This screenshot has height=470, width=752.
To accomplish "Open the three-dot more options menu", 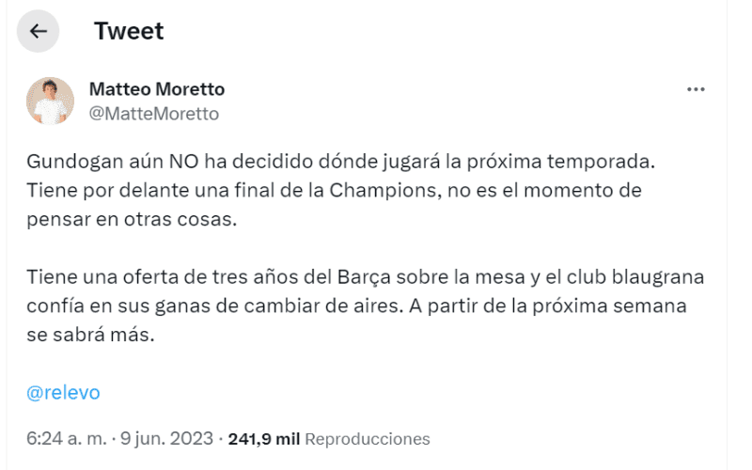I will point(696,89).
